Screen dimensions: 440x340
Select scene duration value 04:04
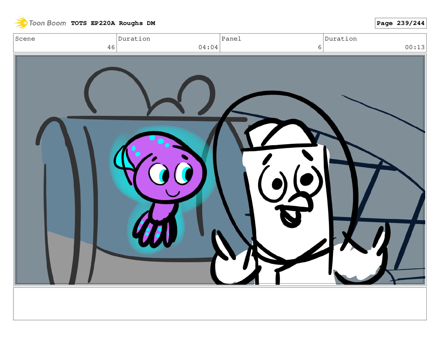click(208, 47)
